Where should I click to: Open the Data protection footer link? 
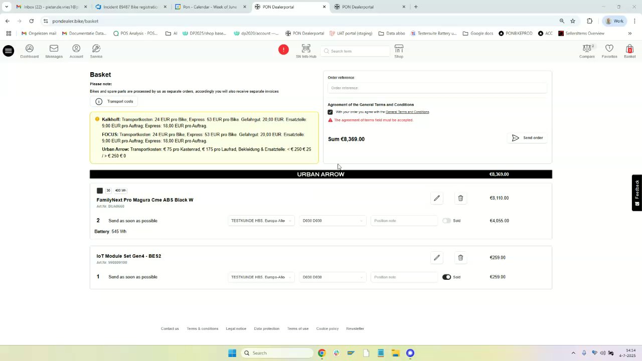pos(266,329)
